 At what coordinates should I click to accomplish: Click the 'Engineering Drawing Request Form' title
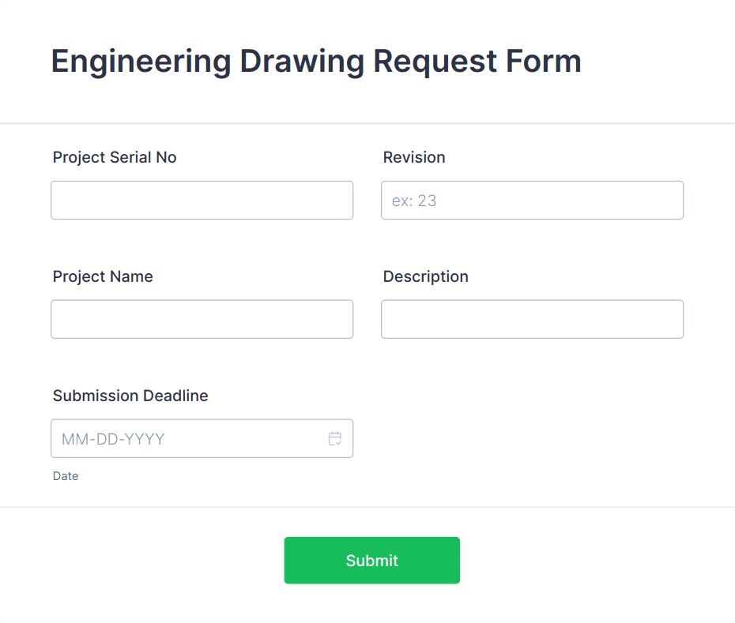(315, 61)
